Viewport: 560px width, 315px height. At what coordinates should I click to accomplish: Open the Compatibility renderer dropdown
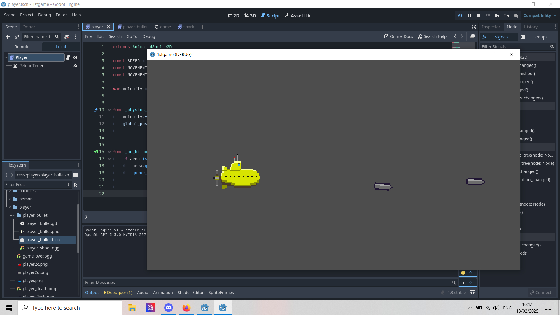[540, 15]
